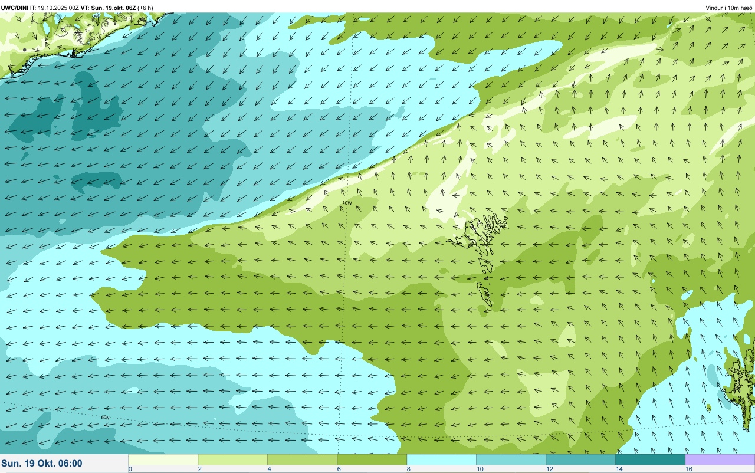Click the 'Vindur í 10m hæð' title text
Image resolution: width=755 pixels, height=473 pixels.
pyautogui.click(x=728, y=8)
